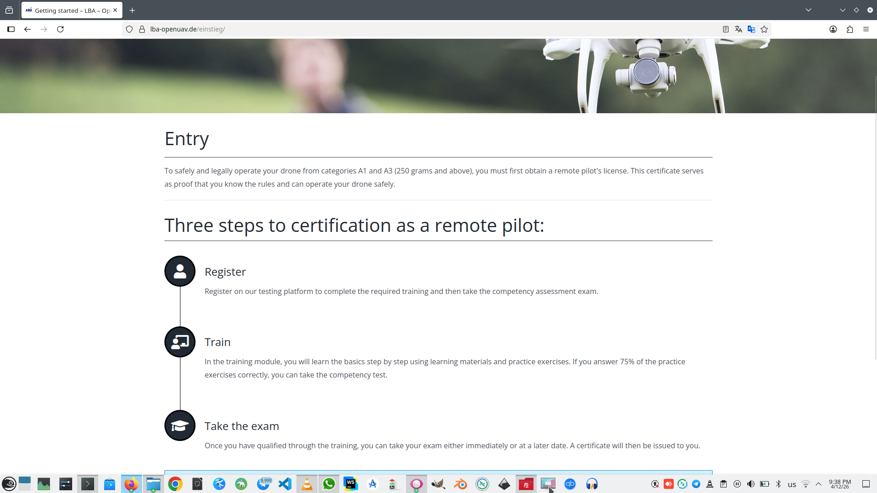877x493 pixels.
Task: Click the graduation cap exam icon
Action: (x=180, y=425)
